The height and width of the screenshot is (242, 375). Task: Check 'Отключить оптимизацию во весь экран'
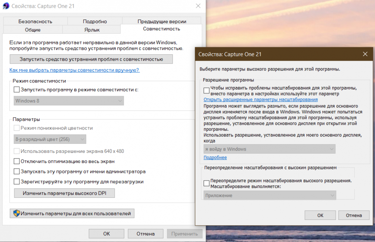pyautogui.click(x=16, y=161)
